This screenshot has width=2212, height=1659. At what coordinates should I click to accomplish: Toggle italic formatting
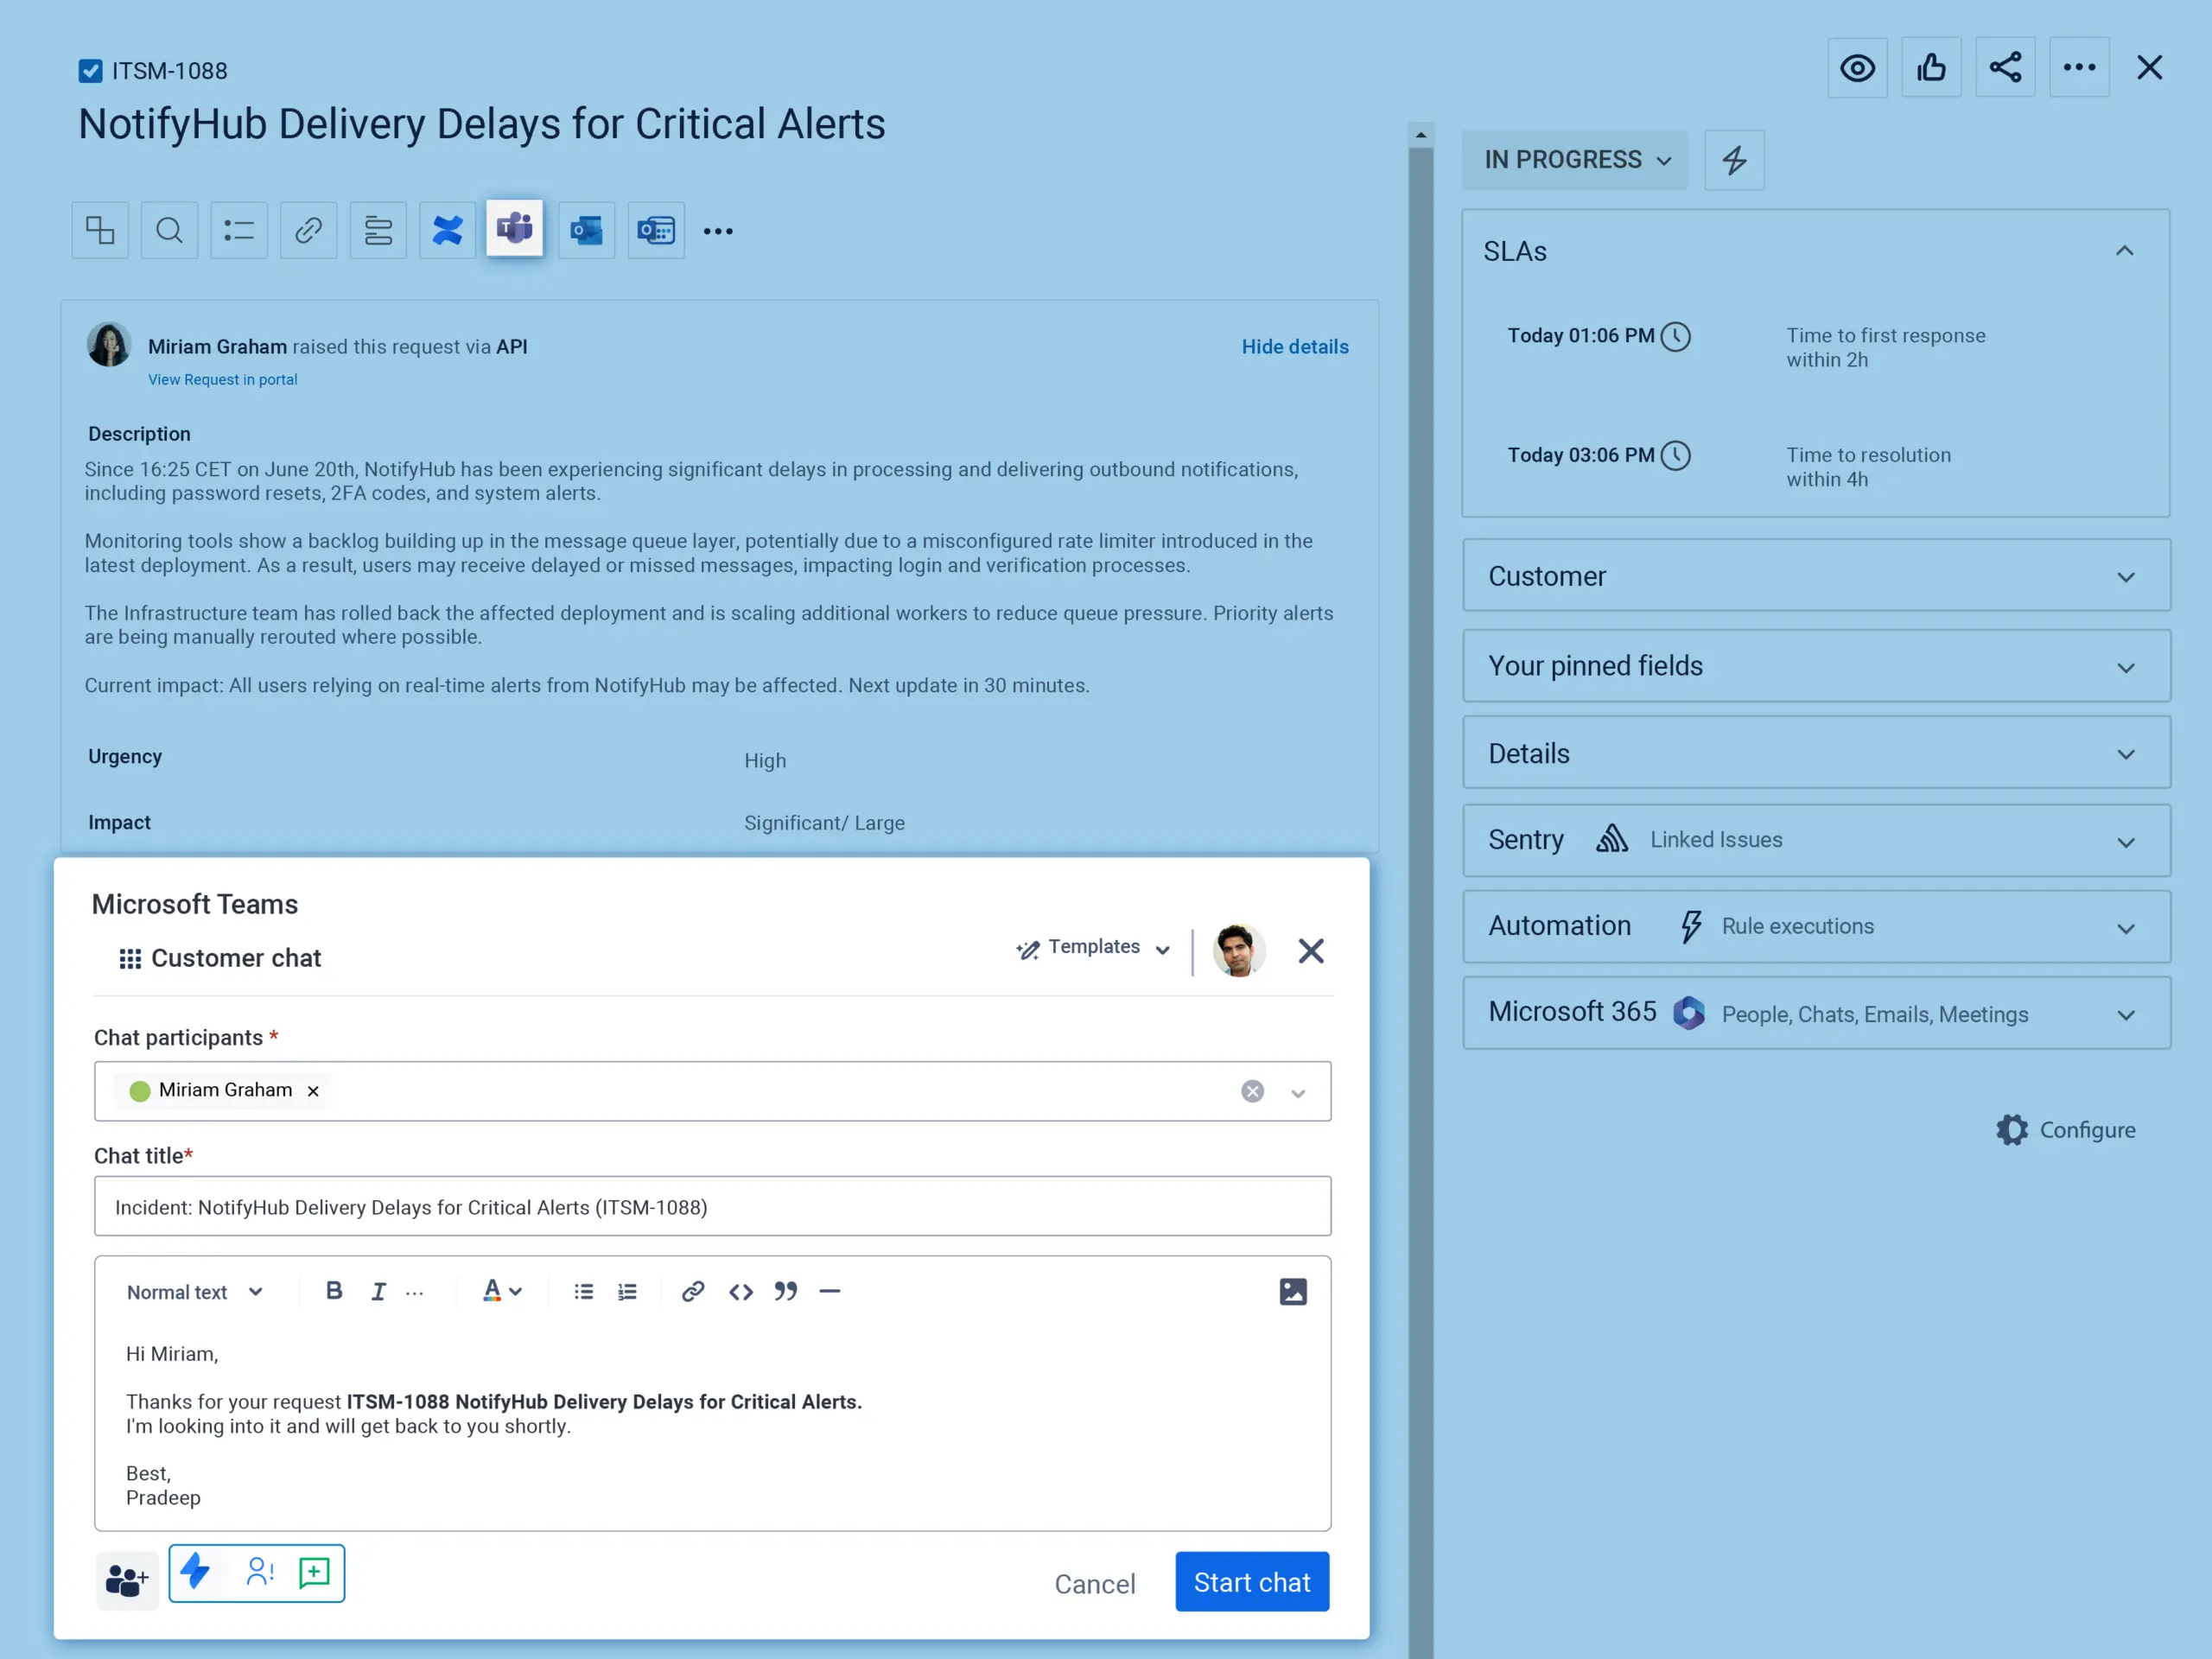click(x=378, y=1292)
